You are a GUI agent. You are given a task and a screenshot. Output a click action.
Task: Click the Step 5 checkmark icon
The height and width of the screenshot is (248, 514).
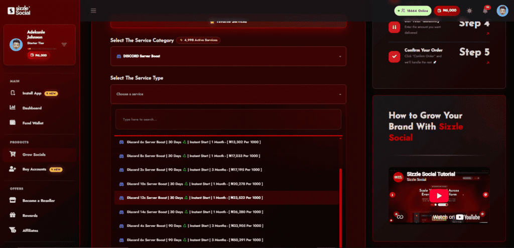(394, 56)
